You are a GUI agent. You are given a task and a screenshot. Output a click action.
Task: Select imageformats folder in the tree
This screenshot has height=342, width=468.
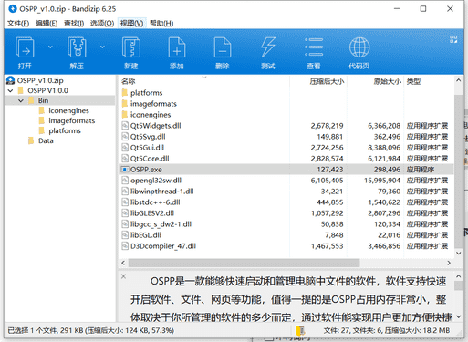[x=72, y=120]
